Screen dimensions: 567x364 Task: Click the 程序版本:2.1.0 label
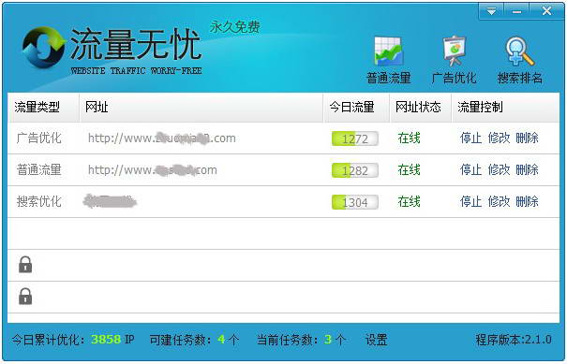(514, 340)
